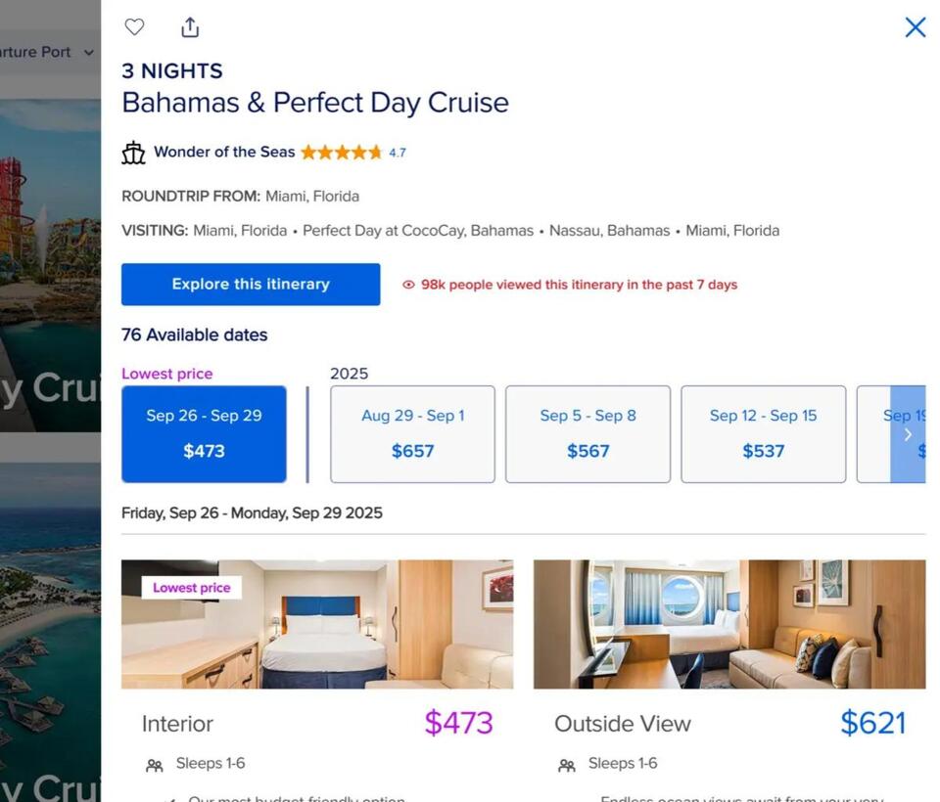Click the eye icon beside the 98k viewers message
Screen dimensions: 940x802
[407, 284]
